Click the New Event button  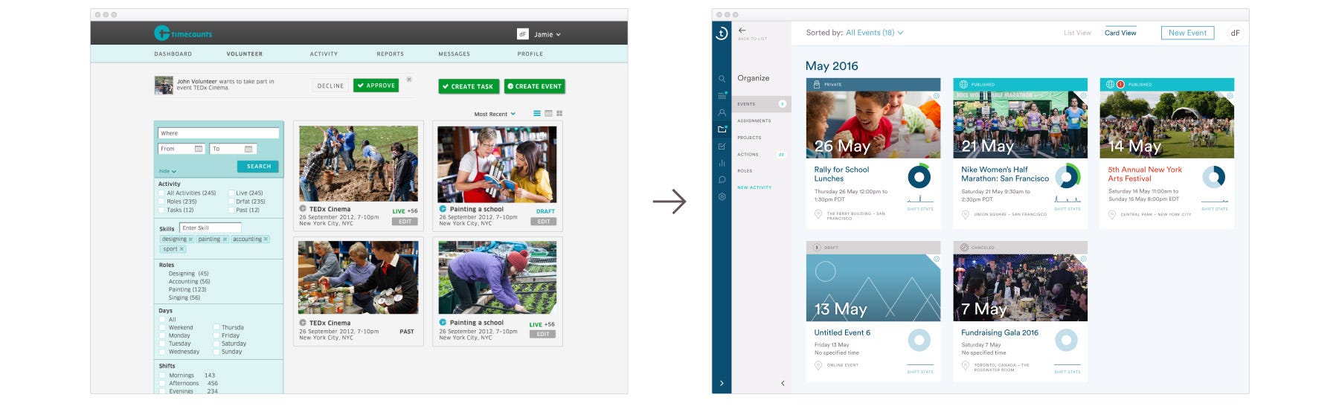point(1187,33)
